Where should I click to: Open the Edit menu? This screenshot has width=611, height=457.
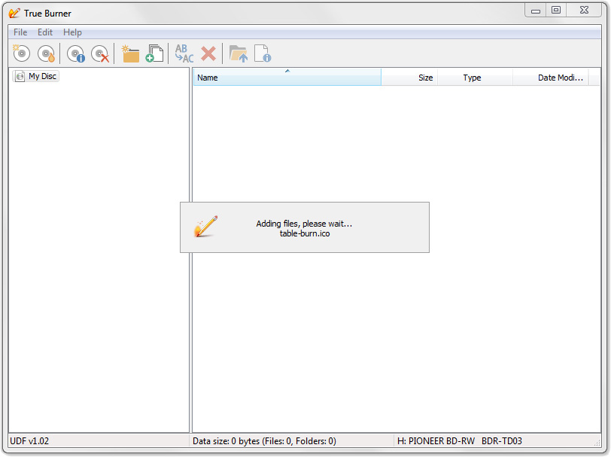tap(45, 32)
